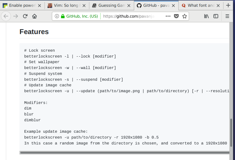Save page to Pocket
Image resolution: width=235 pixels, height=160 pixels.
tap(176, 16)
